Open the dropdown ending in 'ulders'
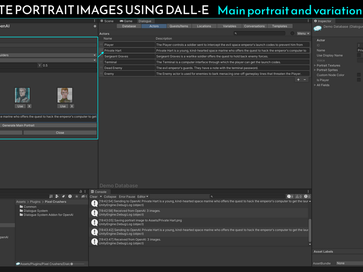 point(48,55)
